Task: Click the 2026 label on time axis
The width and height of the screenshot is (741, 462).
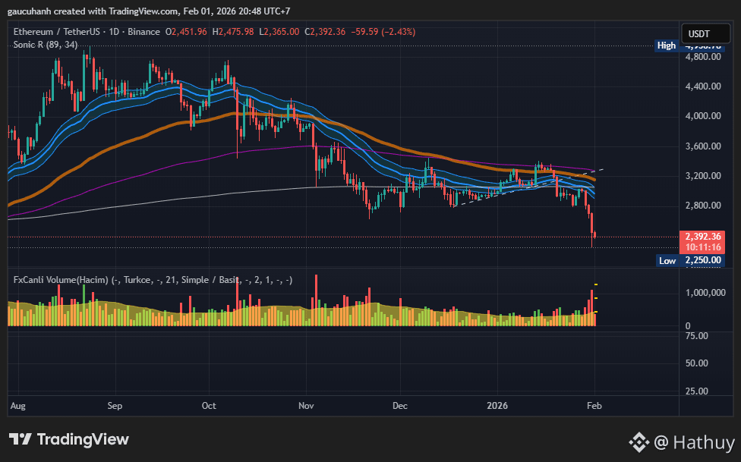Action: point(497,406)
